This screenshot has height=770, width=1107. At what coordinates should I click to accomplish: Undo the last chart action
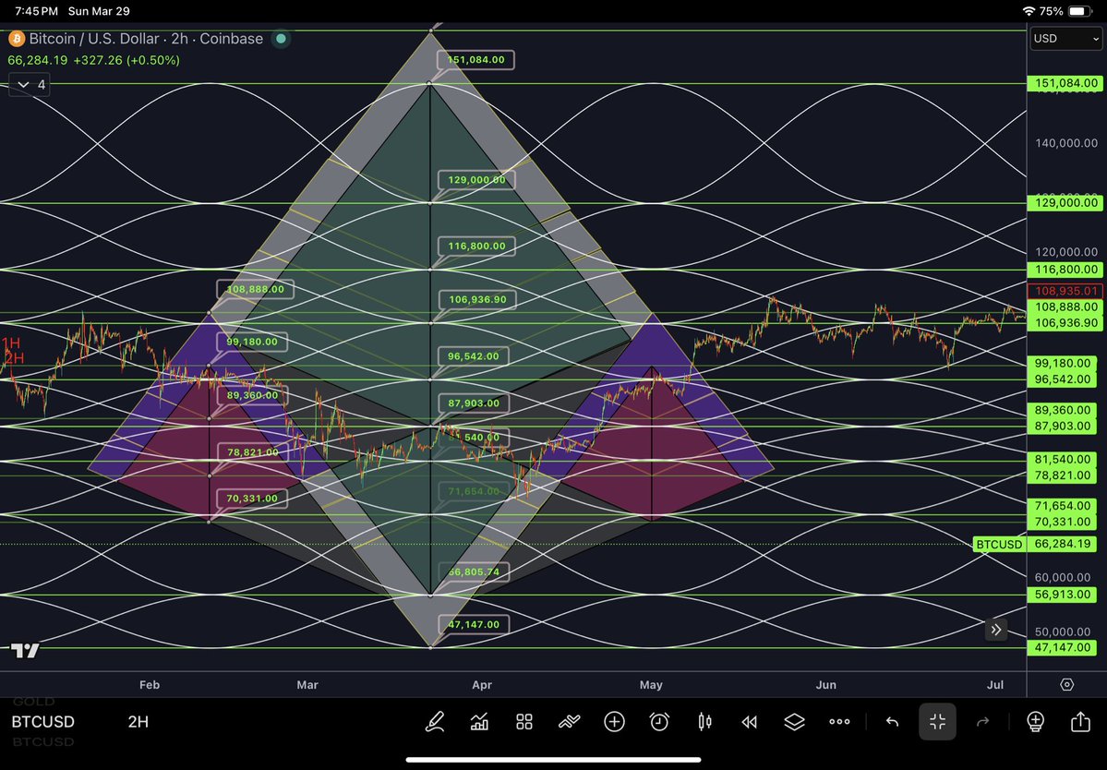point(891,721)
